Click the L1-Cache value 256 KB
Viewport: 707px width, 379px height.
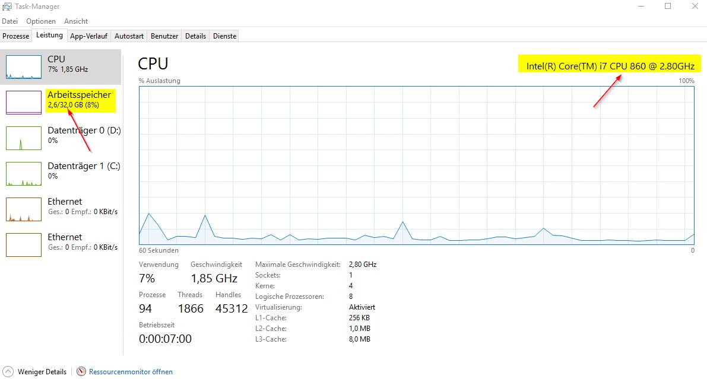[x=359, y=318]
